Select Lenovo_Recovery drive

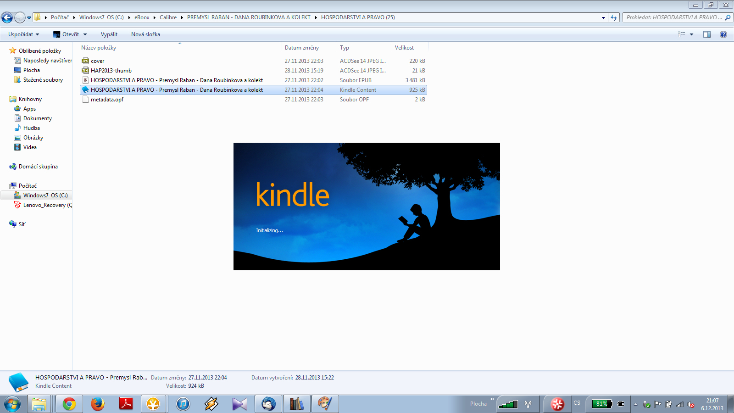(47, 205)
